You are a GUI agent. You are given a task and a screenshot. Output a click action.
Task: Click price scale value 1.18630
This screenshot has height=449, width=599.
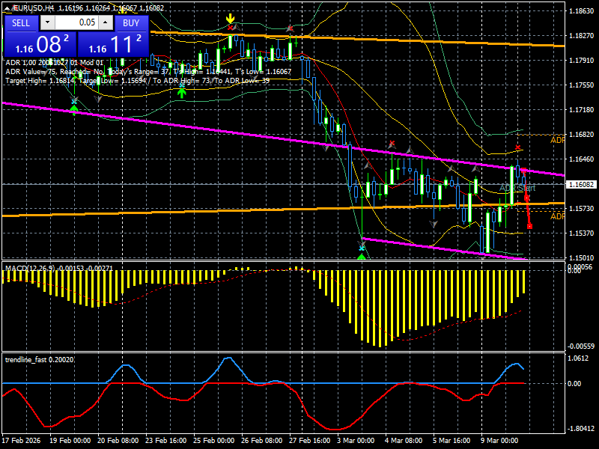[x=582, y=11]
